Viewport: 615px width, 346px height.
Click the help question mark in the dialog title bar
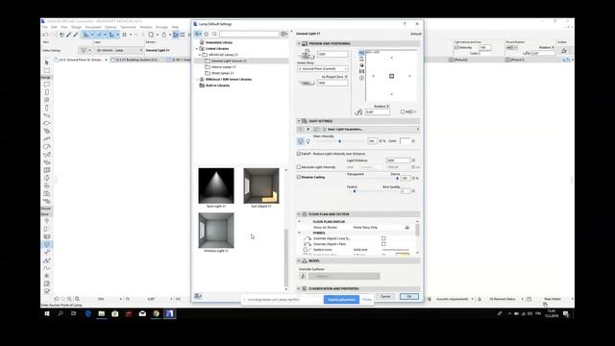tap(405, 24)
